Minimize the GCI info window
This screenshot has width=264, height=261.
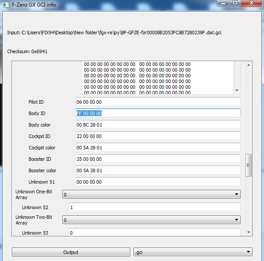(223, 3)
